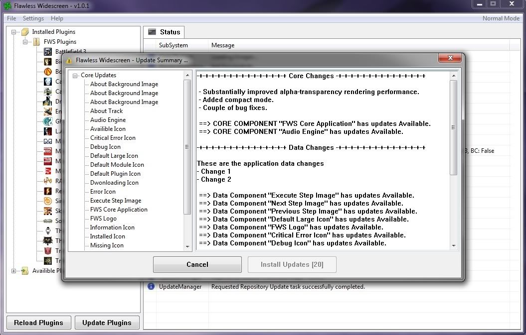Click Install Updates [20] button
This screenshot has width=526, height=335.
(x=292, y=264)
